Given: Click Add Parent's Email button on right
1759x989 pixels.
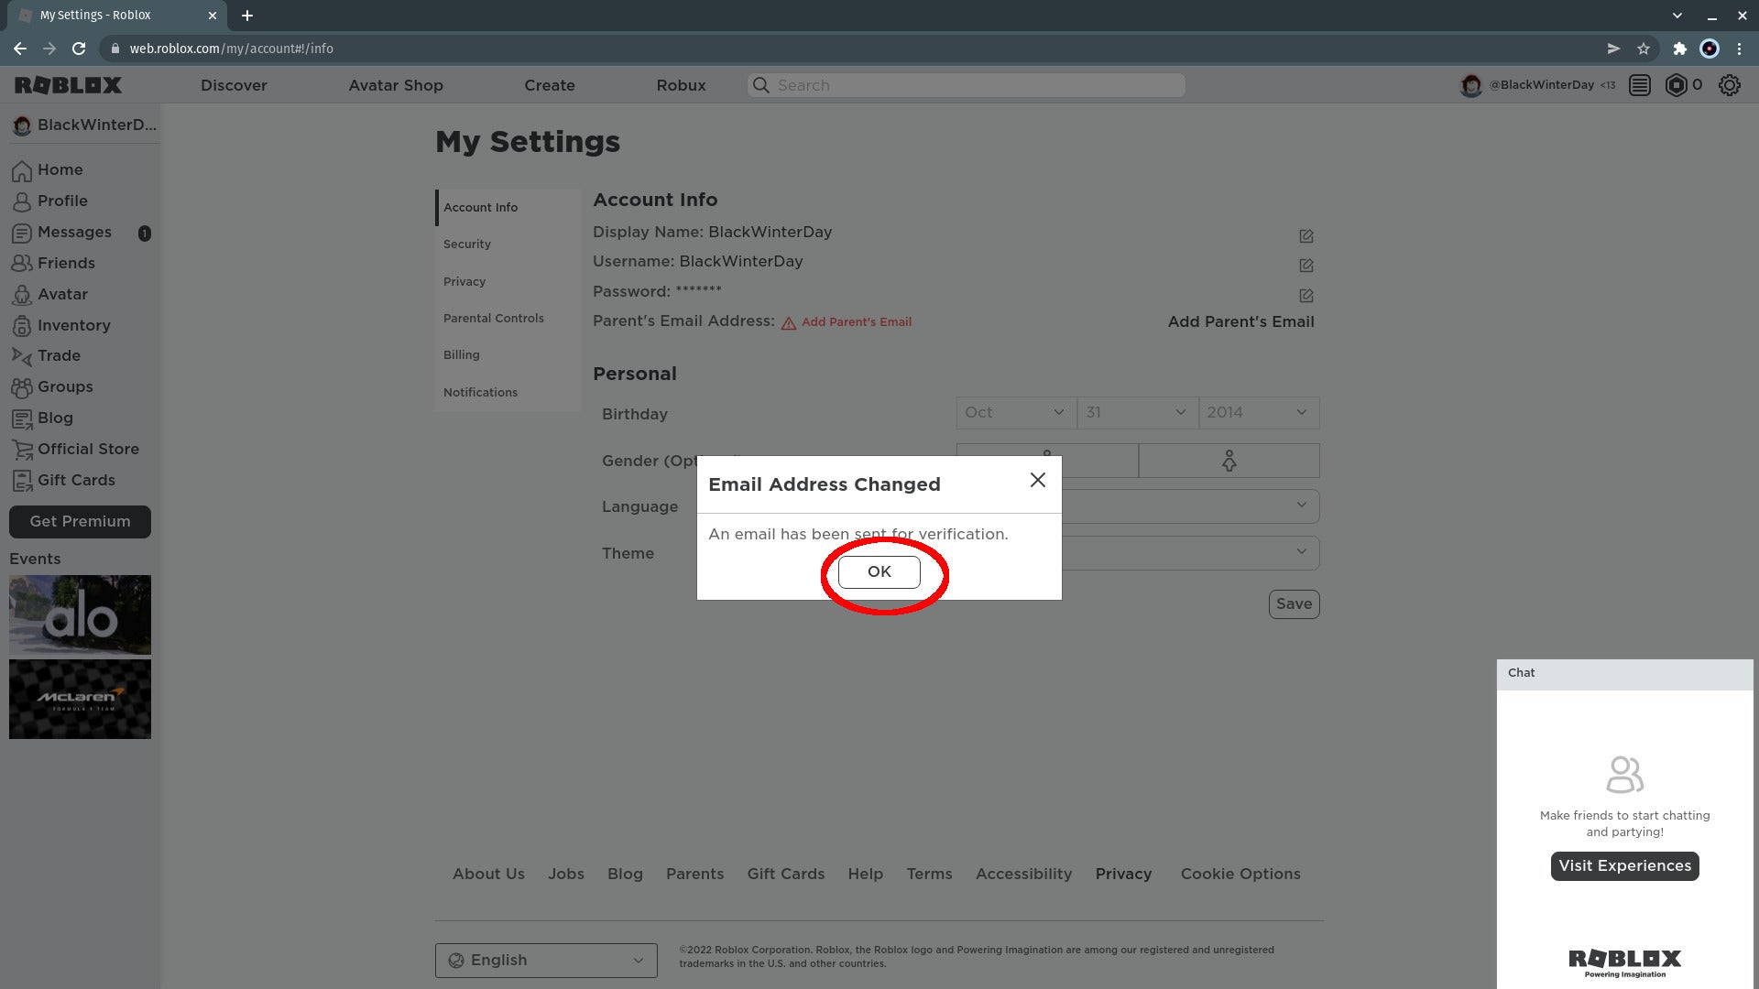Looking at the screenshot, I should tap(1240, 321).
